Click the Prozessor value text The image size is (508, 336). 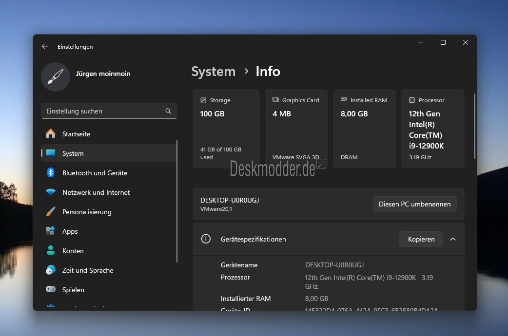(x=369, y=281)
